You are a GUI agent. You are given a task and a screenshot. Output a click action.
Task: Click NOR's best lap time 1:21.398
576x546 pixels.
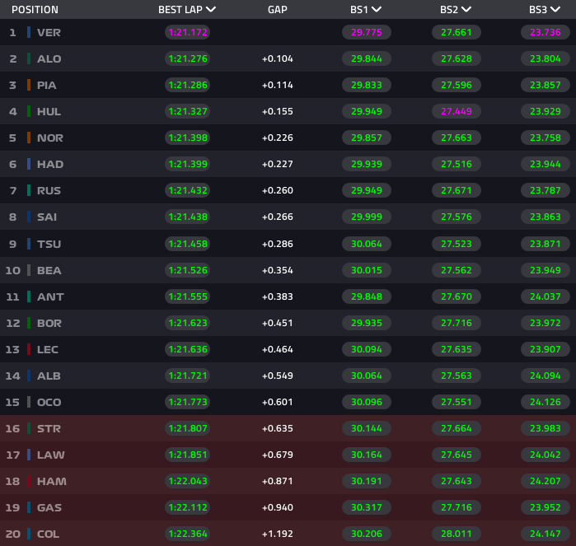pos(187,138)
